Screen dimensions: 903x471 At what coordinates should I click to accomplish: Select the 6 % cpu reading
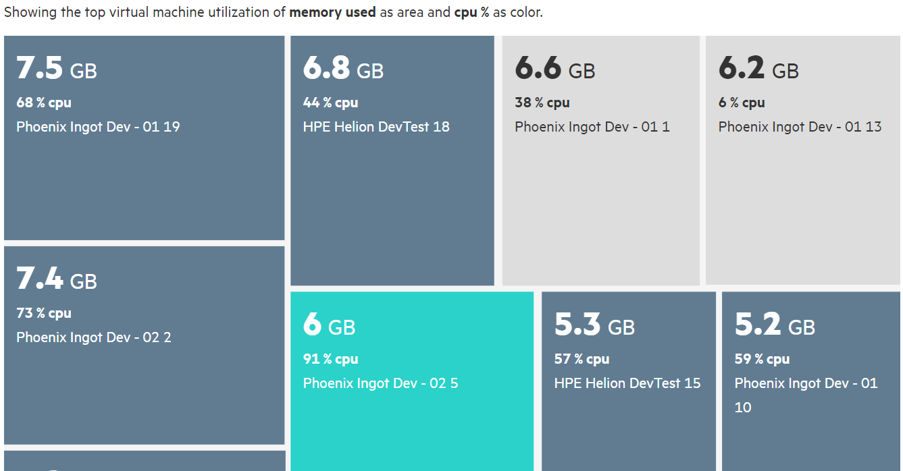click(742, 103)
